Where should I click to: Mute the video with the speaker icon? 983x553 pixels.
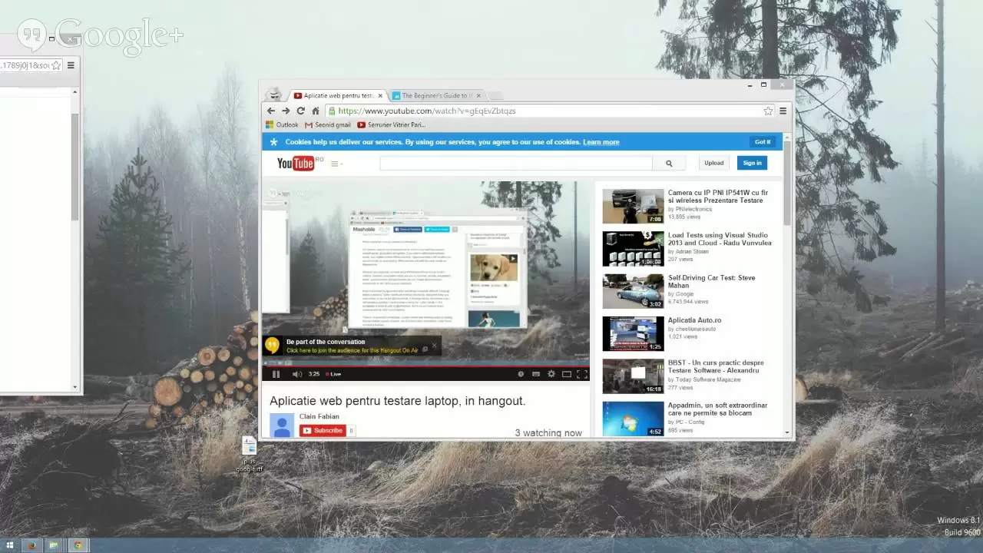296,374
